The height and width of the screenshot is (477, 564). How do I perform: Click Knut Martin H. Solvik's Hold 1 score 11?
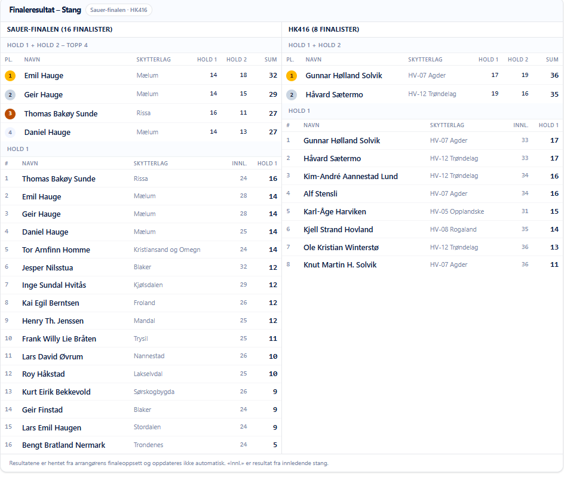(x=554, y=264)
